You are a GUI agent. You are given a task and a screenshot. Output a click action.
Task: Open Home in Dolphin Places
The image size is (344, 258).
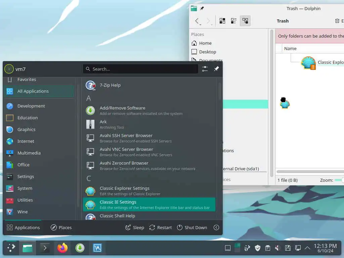[228, 43]
